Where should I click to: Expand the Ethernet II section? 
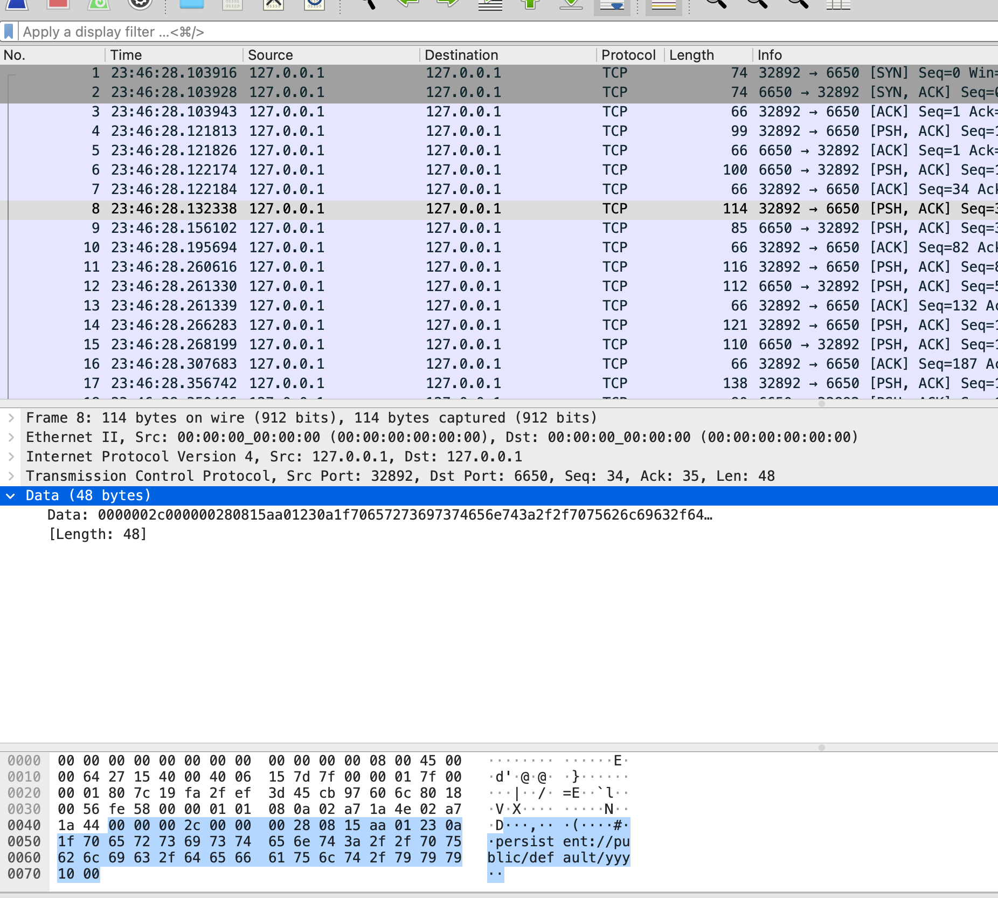coord(11,437)
